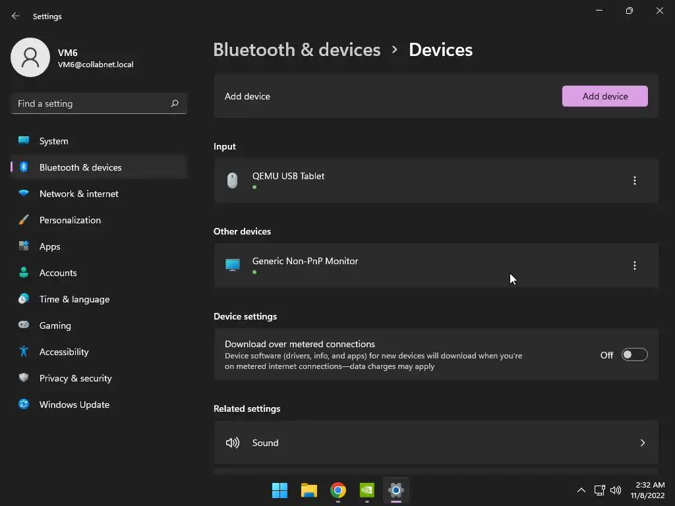Click the Add device button
The width and height of the screenshot is (675, 506).
pyautogui.click(x=604, y=96)
